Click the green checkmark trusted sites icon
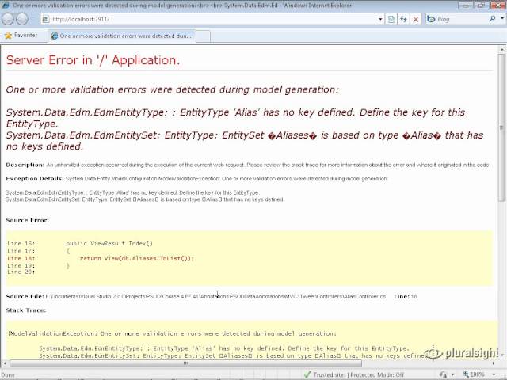507x380 pixels. (x=307, y=374)
